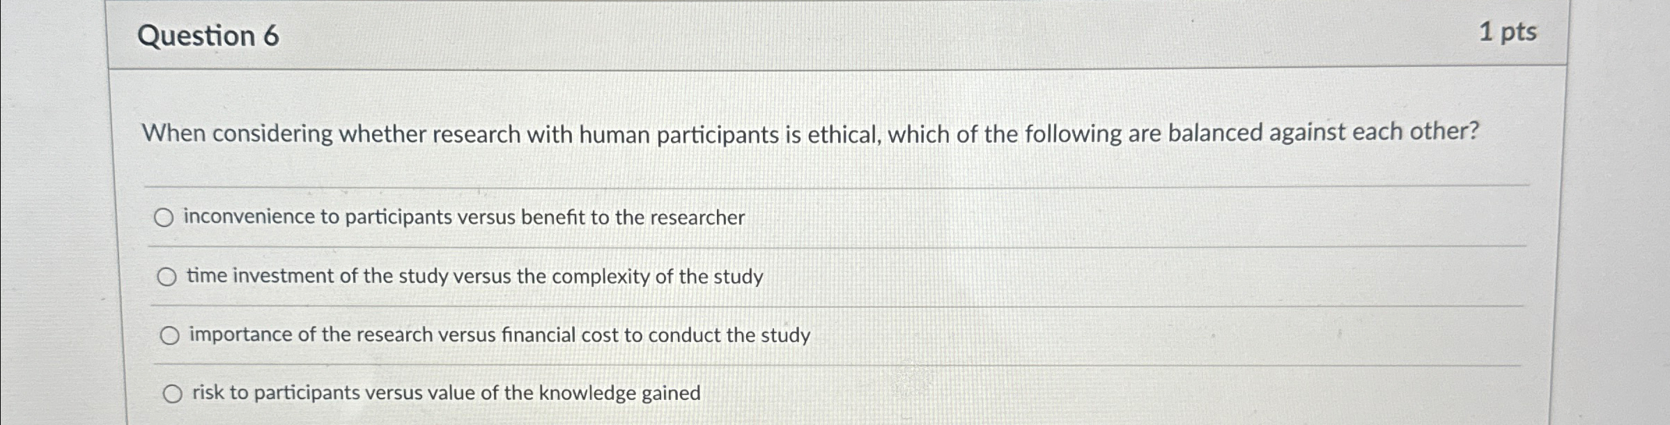Choose the 'time investment of the study' radio button

(167, 277)
